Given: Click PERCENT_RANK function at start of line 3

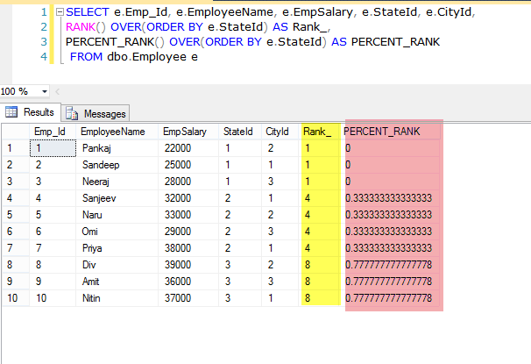Looking at the screenshot, I should tap(110, 42).
